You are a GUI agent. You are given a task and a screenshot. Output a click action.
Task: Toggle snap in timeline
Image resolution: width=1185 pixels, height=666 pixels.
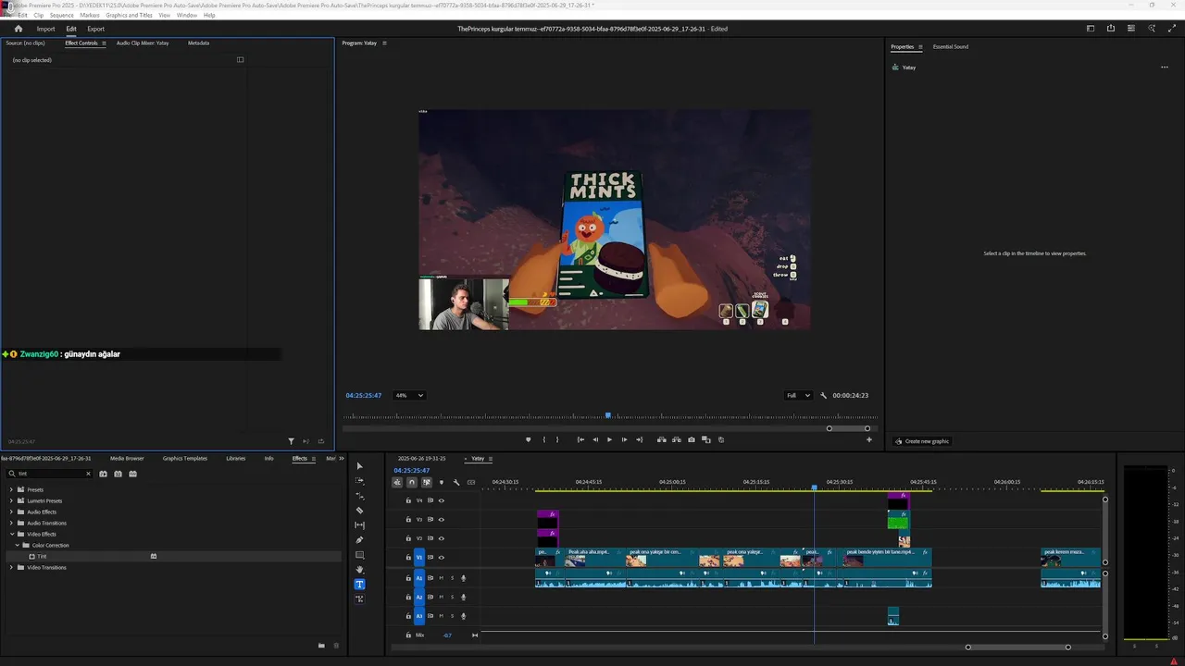412,482
